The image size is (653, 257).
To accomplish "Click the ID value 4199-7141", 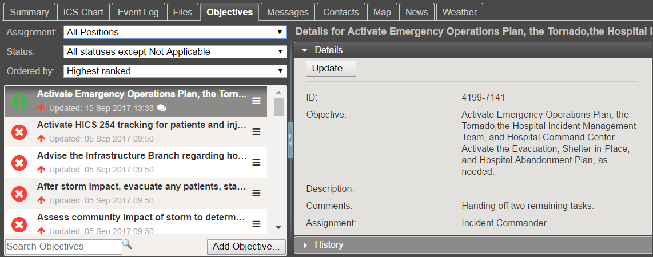I will [x=483, y=98].
